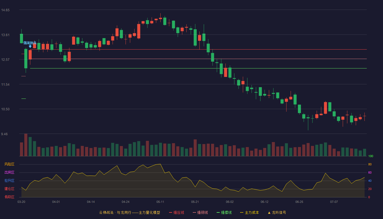
Task: Click the 云梯战法 主力量化模型 title text
Action: coord(129,212)
